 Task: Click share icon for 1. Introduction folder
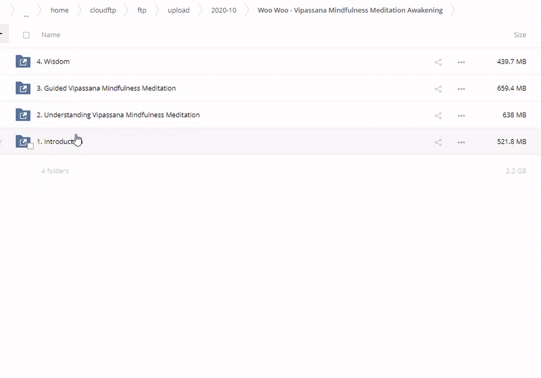tap(438, 142)
